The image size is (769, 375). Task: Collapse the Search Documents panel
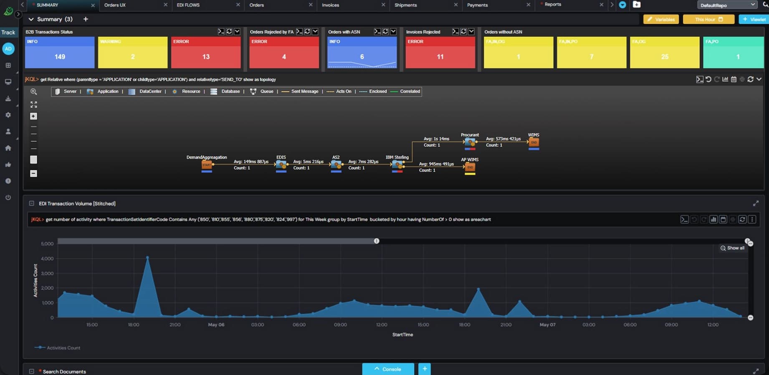pos(31,371)
